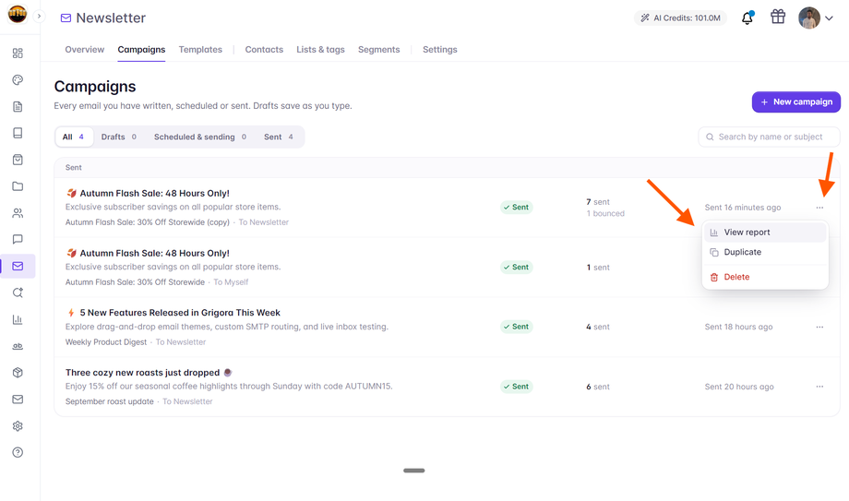
Task: Select View report from the context menu
Action: (x=765, y=233)
